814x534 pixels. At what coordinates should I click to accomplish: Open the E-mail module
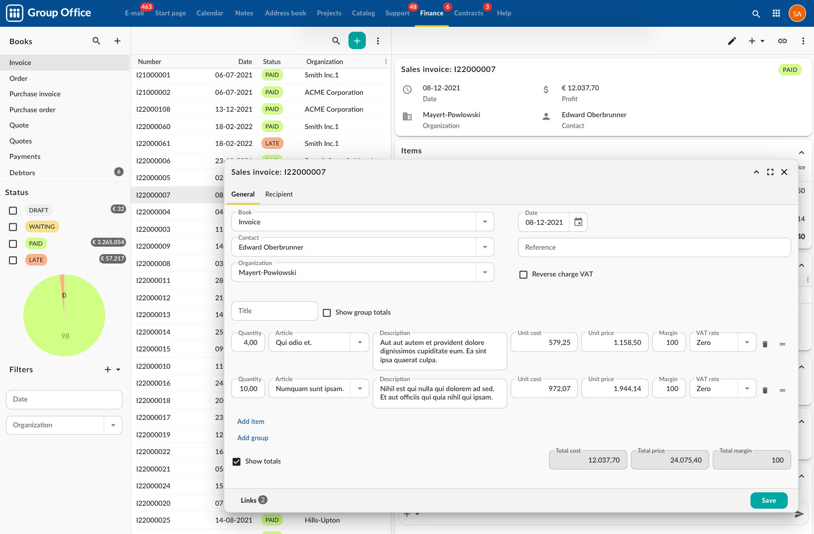coord(134,13)
